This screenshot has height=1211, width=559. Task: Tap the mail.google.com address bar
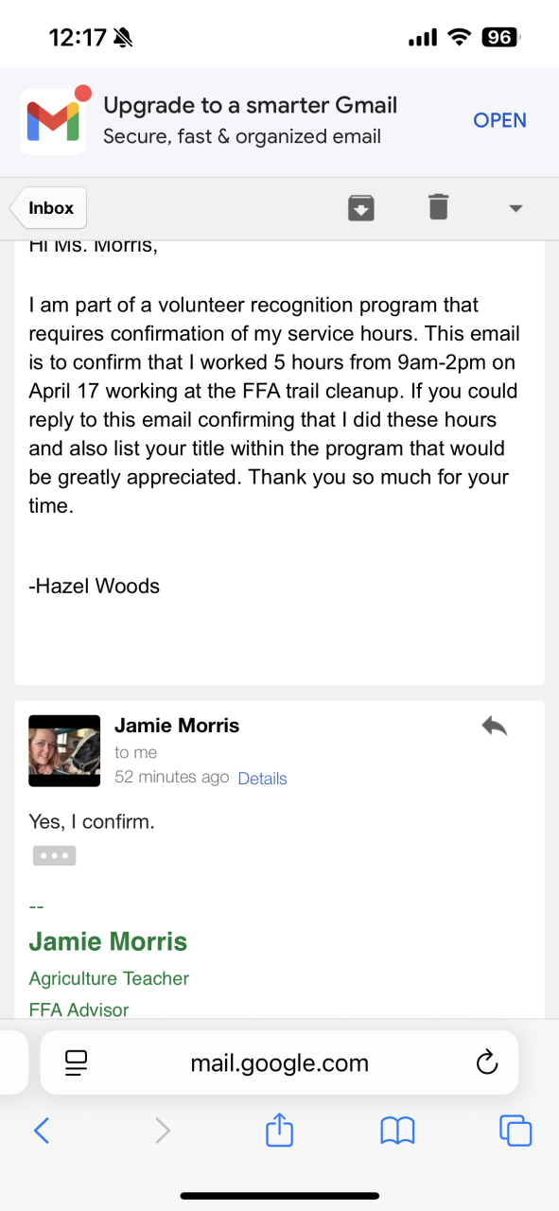tap(279, 1062)
